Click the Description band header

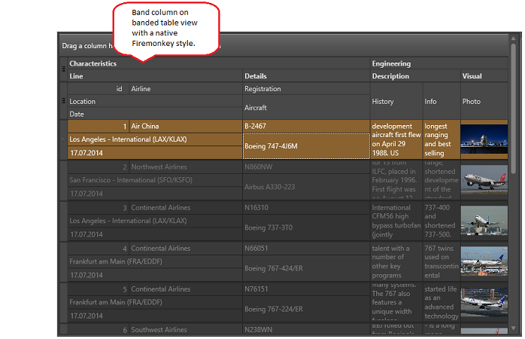coord(415,76)
